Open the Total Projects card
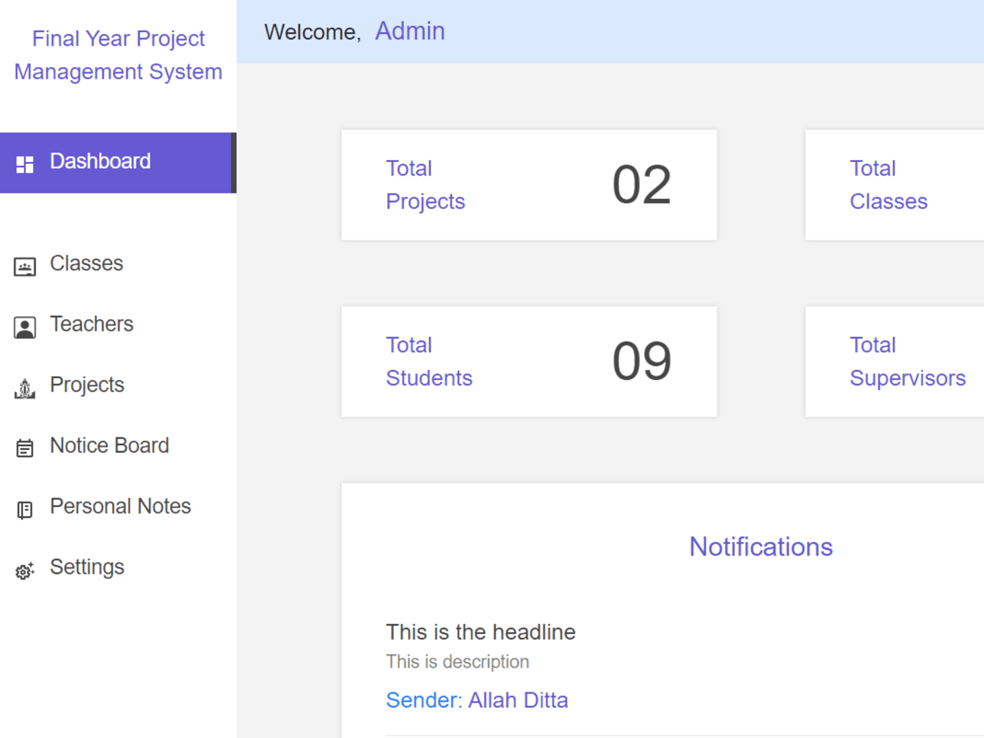Screen dimensions: 984x738 pos(529,184)
